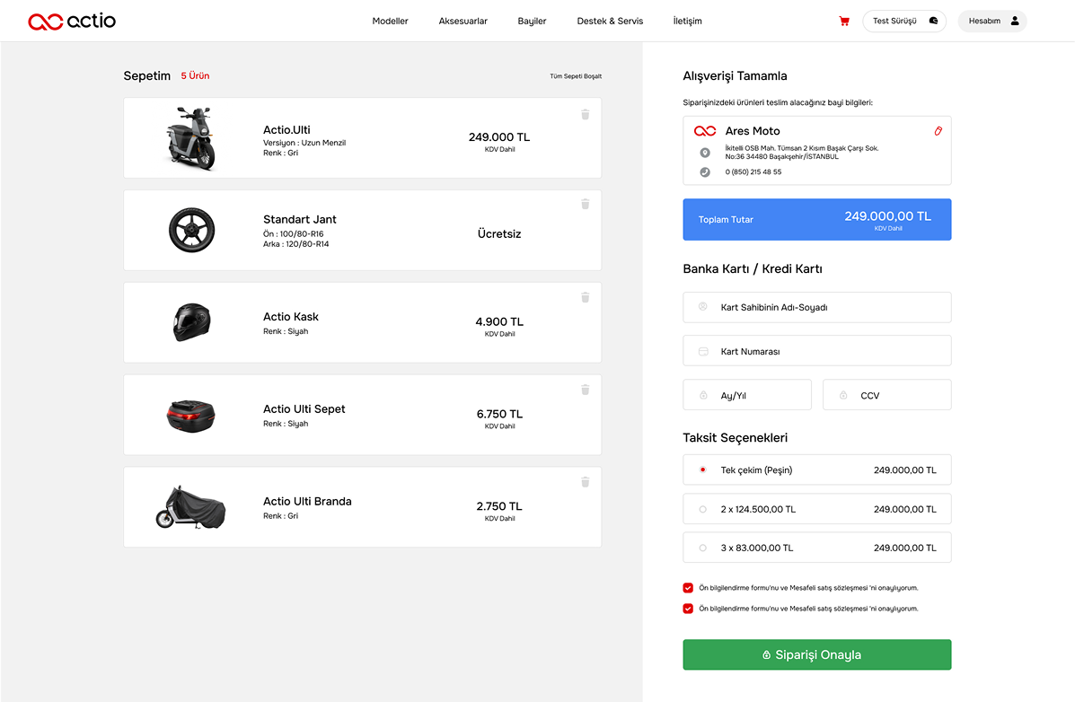Edit Ares Moto dealer with pencil icon
Screen dimensions: 1075x702
tap(938, 131)
